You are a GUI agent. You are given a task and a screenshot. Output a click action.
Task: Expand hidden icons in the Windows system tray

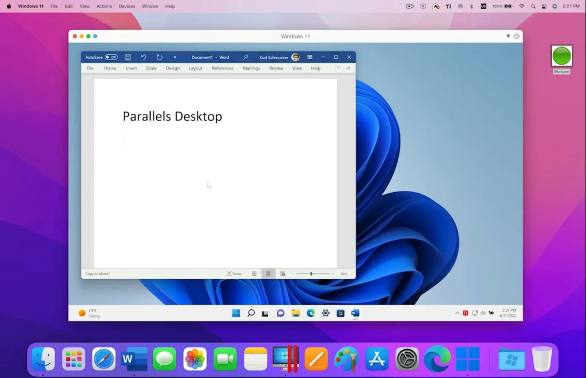tap(457, 313)
